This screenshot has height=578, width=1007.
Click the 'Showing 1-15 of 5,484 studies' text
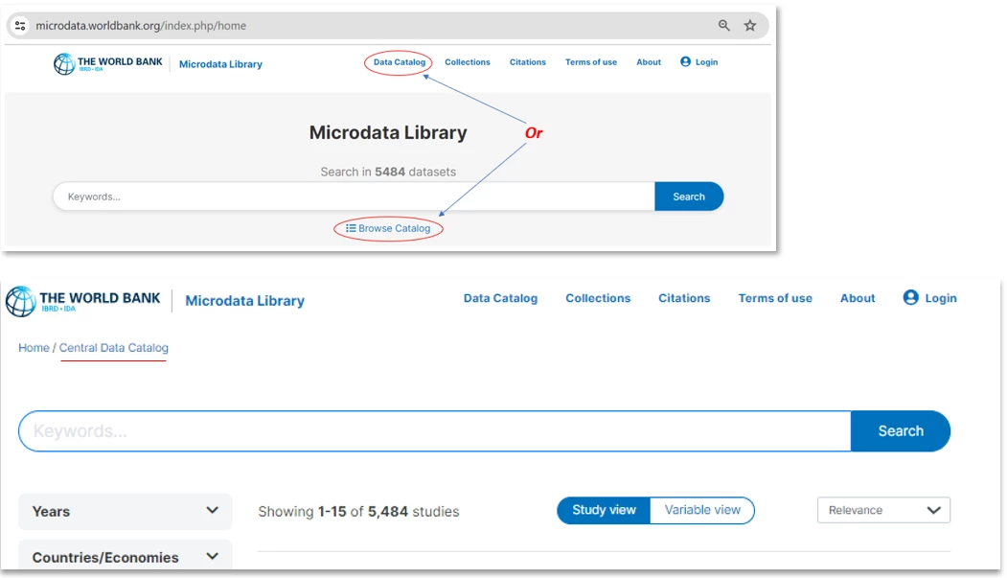(358, 512)
